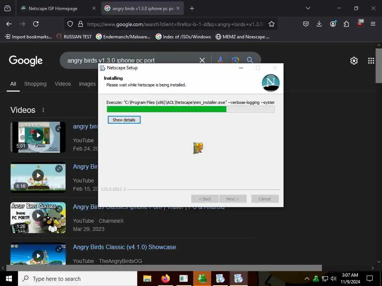Open the Firefox View icon in the tab bar
The height and width of the screenshot is (286, 382).
pos(7,8)
